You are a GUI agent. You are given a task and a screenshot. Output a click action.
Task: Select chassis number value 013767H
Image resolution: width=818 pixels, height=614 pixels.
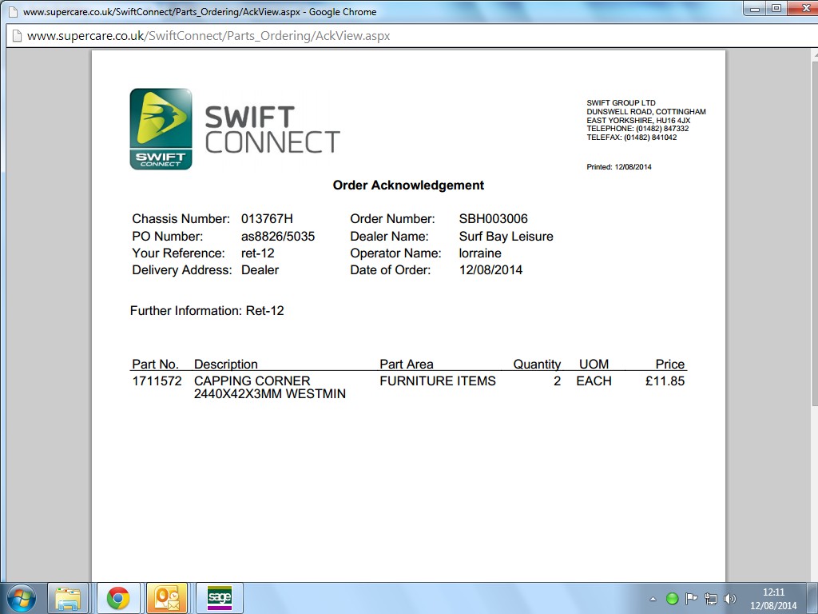[x=267, y=219]
